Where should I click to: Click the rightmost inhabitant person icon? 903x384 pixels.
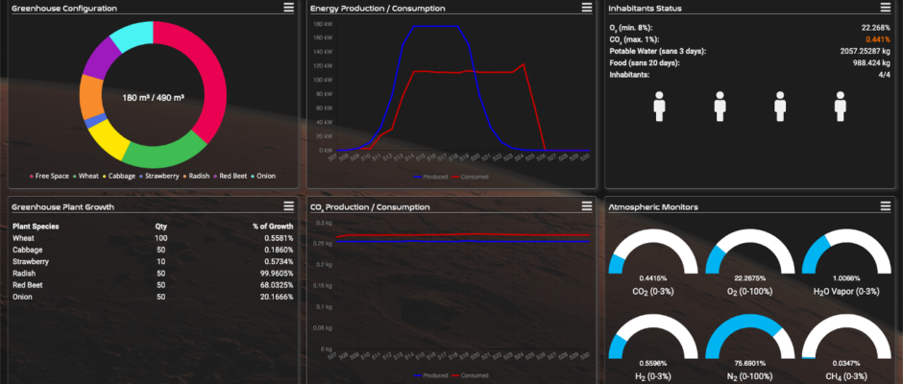tap(841, 107)
